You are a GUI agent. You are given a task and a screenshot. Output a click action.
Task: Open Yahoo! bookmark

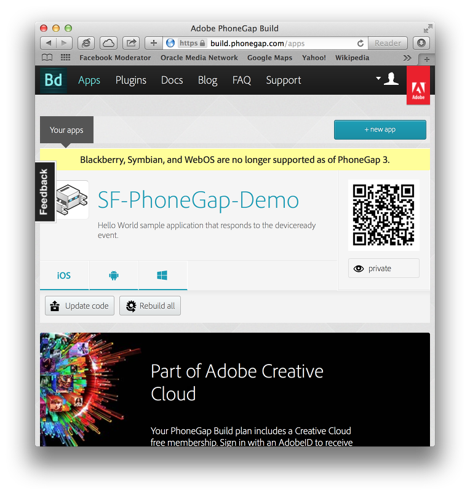(314, 58)
